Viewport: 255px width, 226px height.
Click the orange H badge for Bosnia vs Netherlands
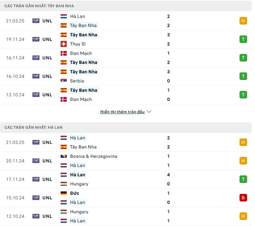[x=243, y=161]
